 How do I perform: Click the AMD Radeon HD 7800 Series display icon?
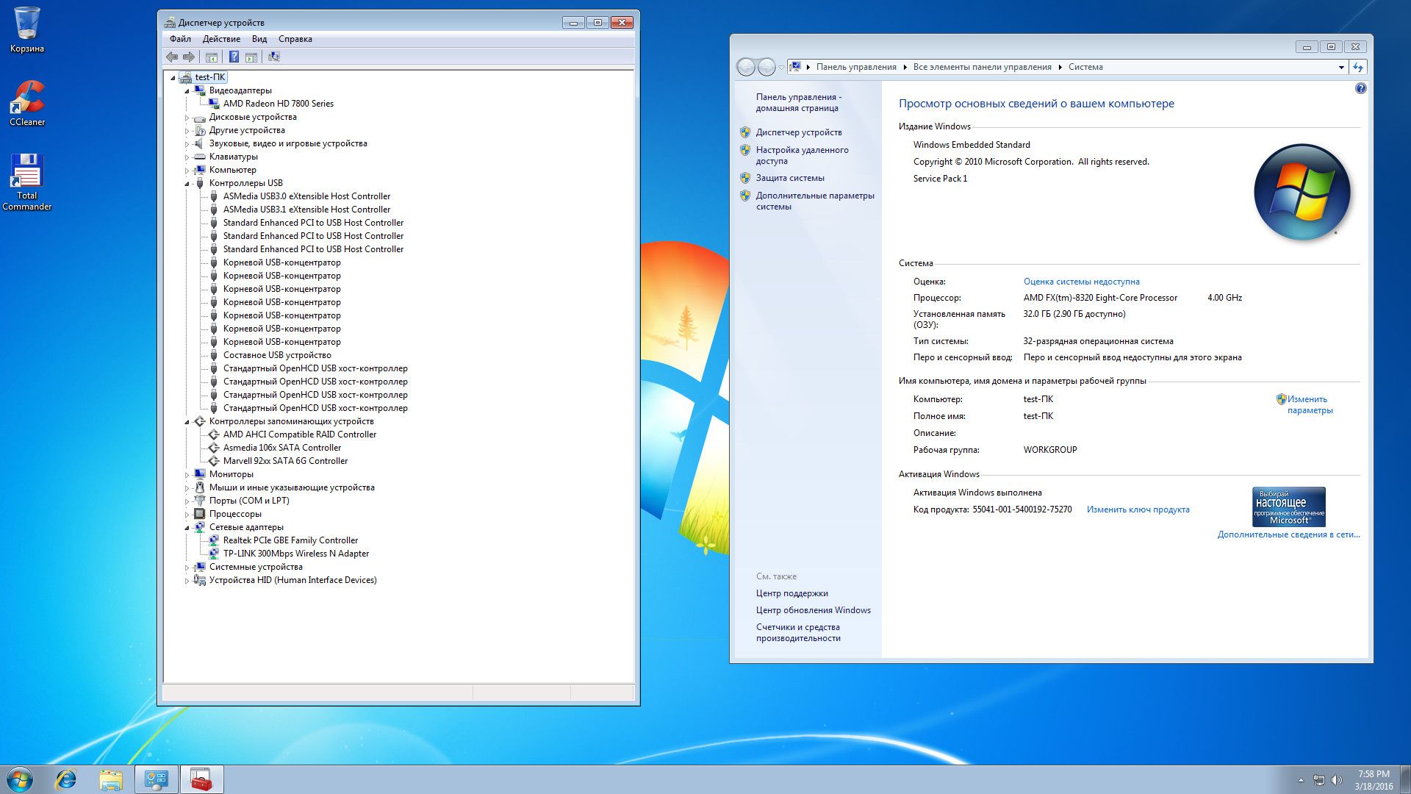(x=214, y=104)
